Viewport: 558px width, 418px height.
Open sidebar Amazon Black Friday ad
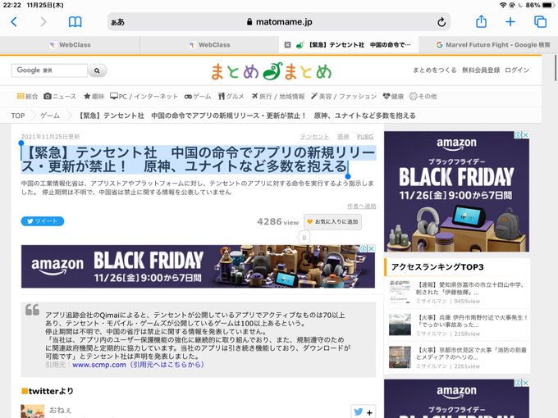coord(456,192)
